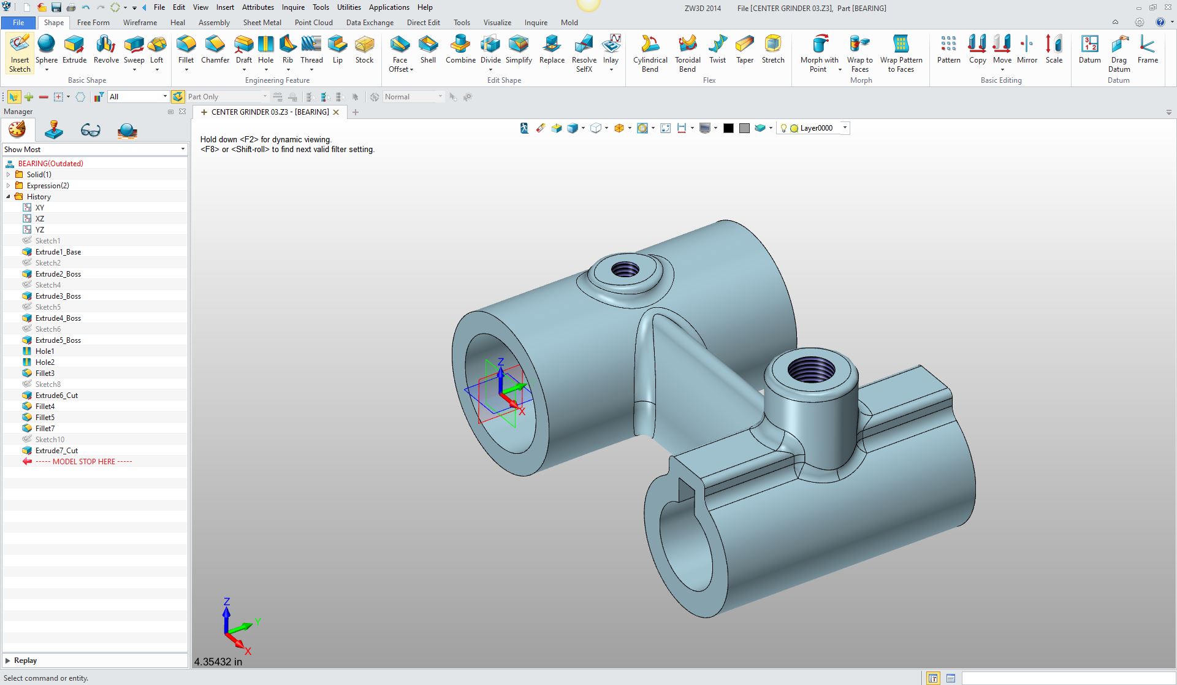1177x685 pixels.
Task: Open the Layer0000 dropdown
Action: pos(845,128)
